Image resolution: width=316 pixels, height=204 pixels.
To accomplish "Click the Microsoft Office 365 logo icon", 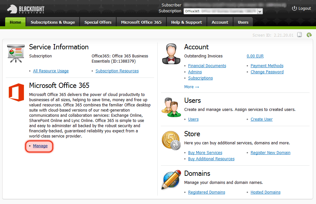I will (16, 92).
